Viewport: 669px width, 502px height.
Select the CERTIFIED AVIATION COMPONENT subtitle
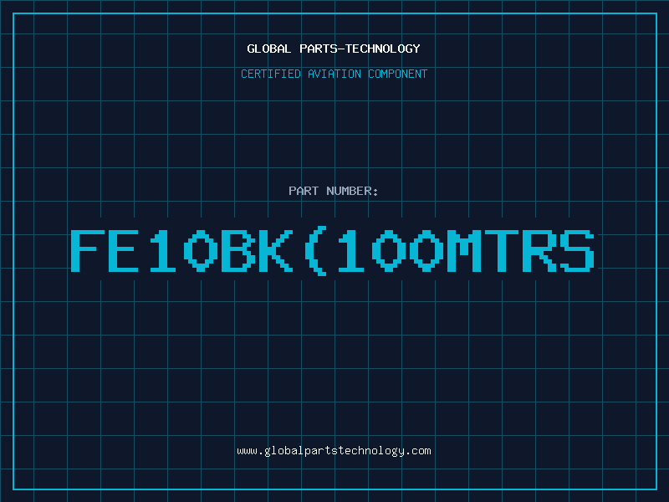tap(334, 74)
